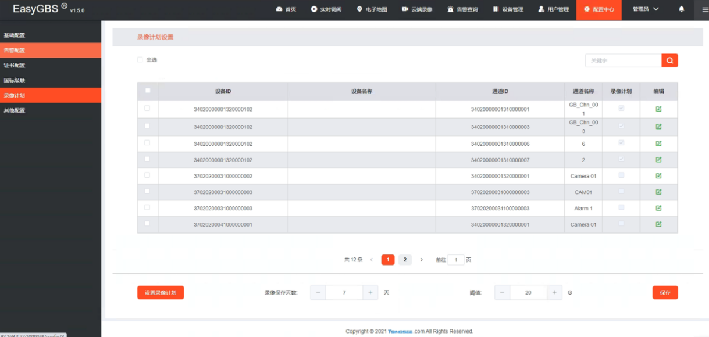Open 设备管理 in top navigation
The image size is (709, 337).
pos(508,9)
